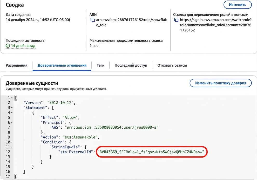Click the creation date 14 декабря 2024 г.
This screenshot has height=180, width=257.
pos(38,20)
